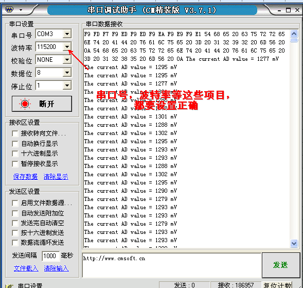The width and height of the screenshot is (303, 288).
Task: Open the serial port app icon menu
Action: [x=9, y=9]
